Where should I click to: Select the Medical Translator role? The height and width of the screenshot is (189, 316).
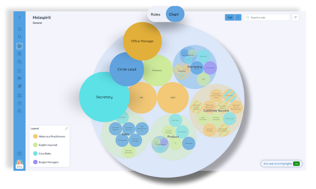pyautogui.click(x=216, y=118)
